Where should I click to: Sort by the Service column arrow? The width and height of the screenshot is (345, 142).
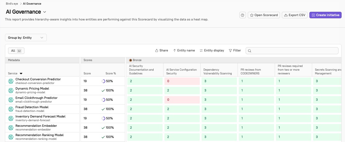pos(21,73)
